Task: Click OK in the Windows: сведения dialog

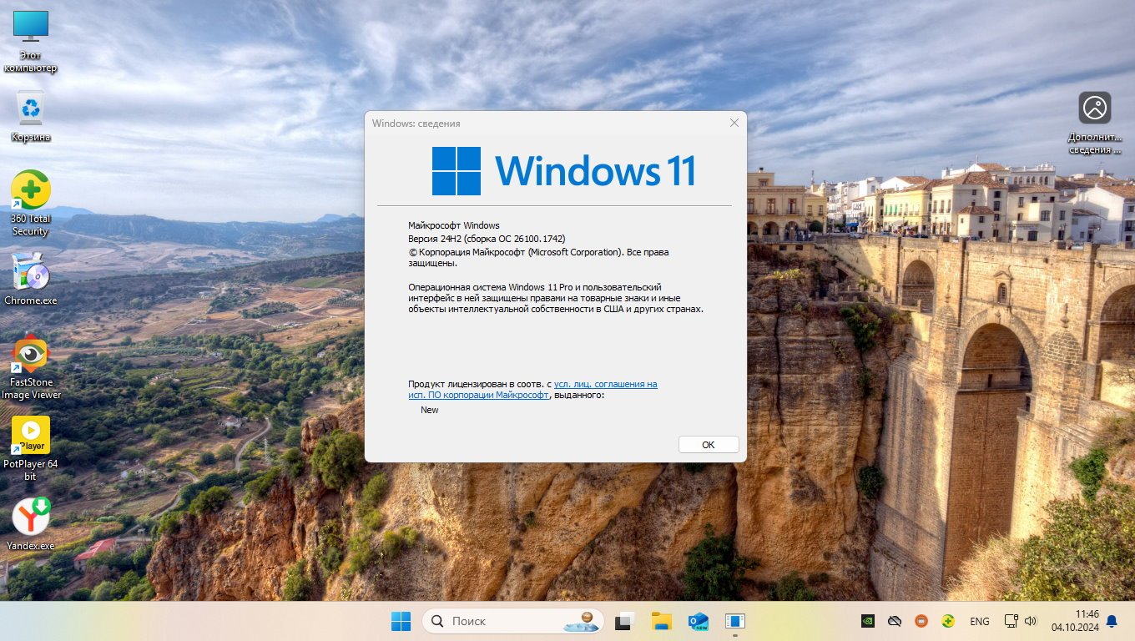Action: pyautogui.click(x=709, y=445)
